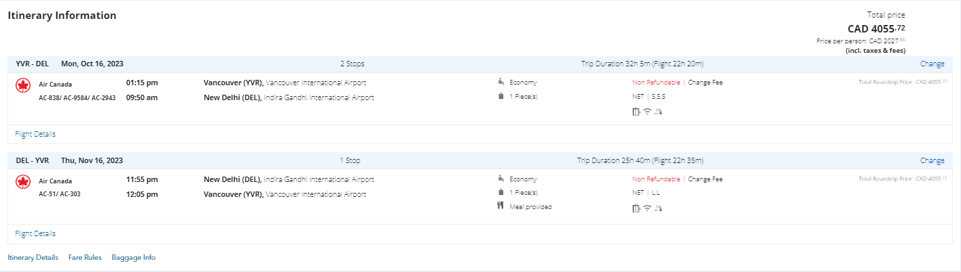Click the baggage amenity icon for the outbound flight

tap(636, 112)
